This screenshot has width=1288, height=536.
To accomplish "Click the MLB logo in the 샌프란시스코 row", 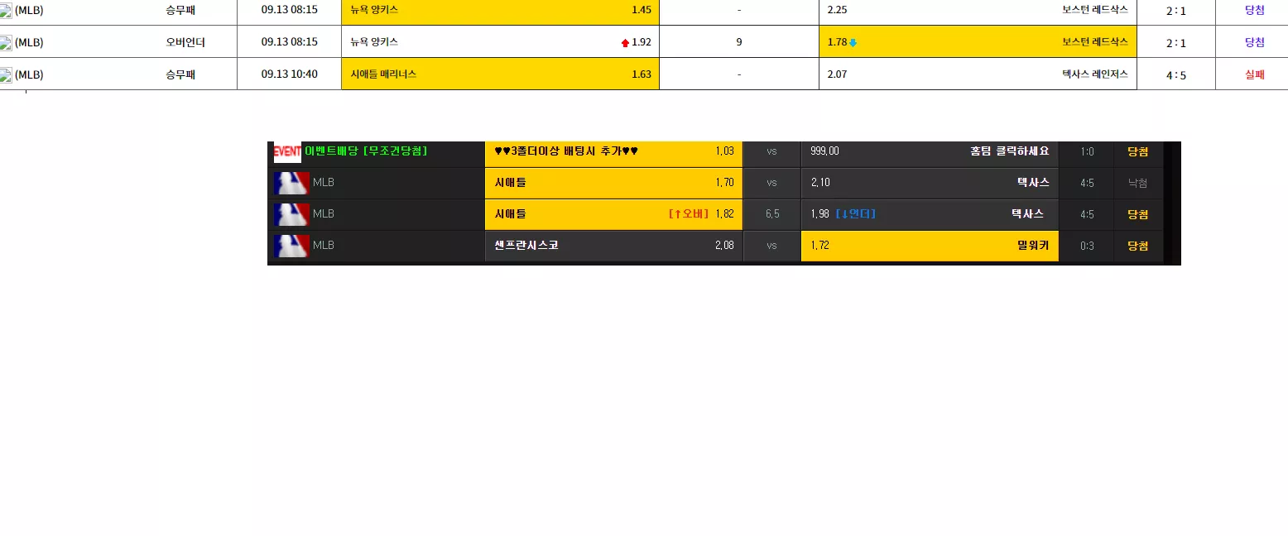I will [x=291, y=246].
